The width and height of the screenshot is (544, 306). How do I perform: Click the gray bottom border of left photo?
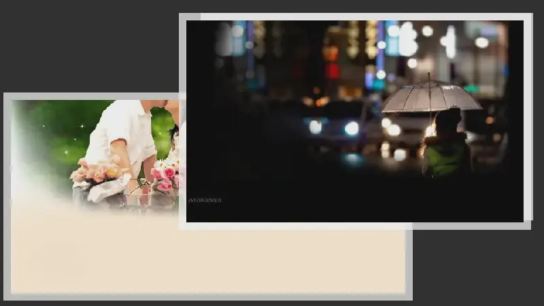point(204,296)
